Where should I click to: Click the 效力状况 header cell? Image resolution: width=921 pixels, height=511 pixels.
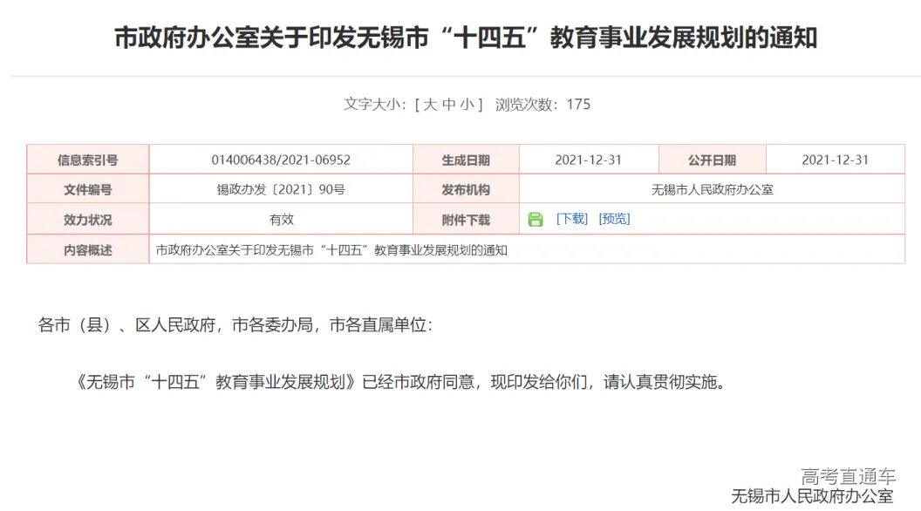coord(90,219)
